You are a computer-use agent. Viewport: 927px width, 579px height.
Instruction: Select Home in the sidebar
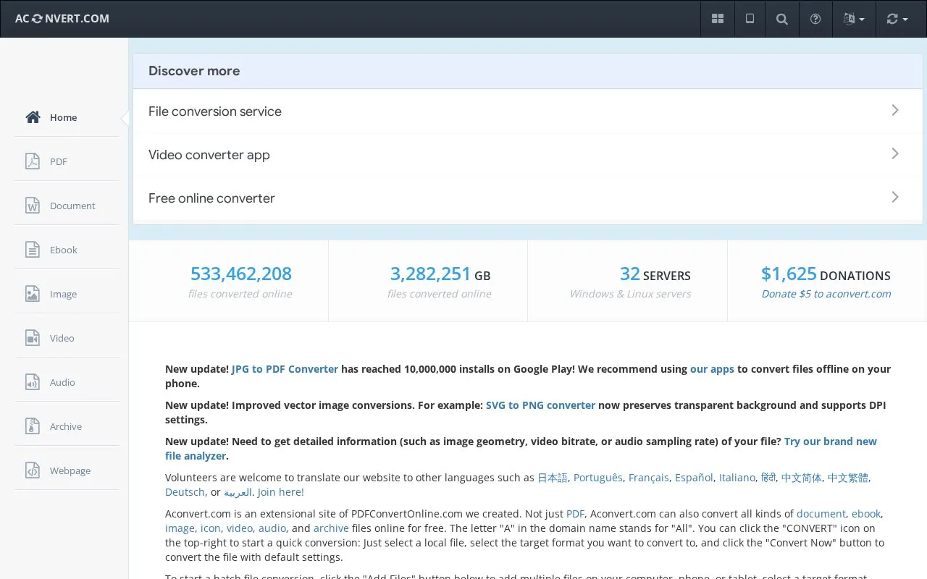(x=67, y=117)
